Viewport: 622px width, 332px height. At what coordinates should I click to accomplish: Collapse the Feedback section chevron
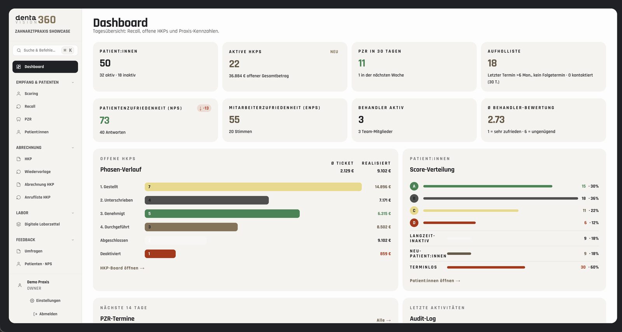tap(73, 240)
